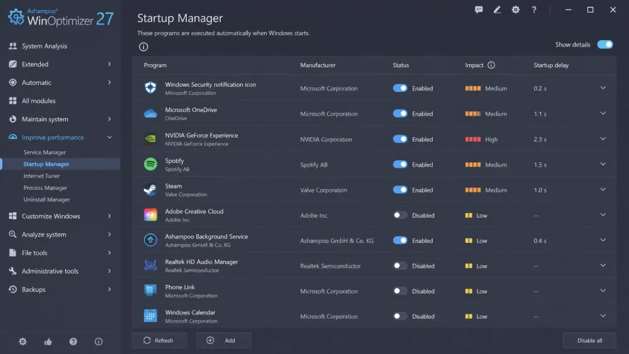Toggle the Show details switch
This screenshot has width=629, height=354.
605,45
